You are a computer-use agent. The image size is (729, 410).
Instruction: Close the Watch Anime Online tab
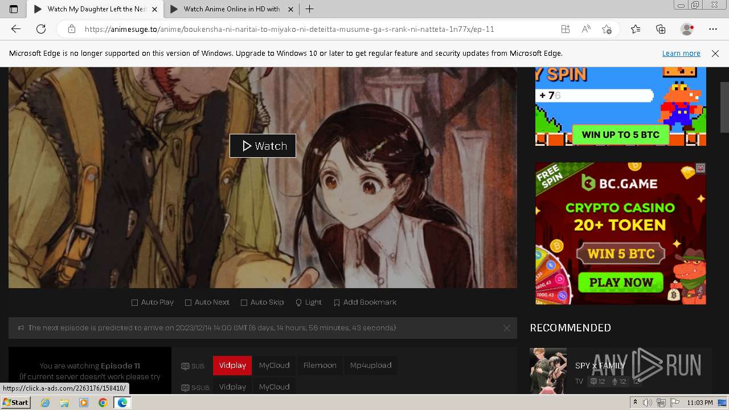point(290,9)
